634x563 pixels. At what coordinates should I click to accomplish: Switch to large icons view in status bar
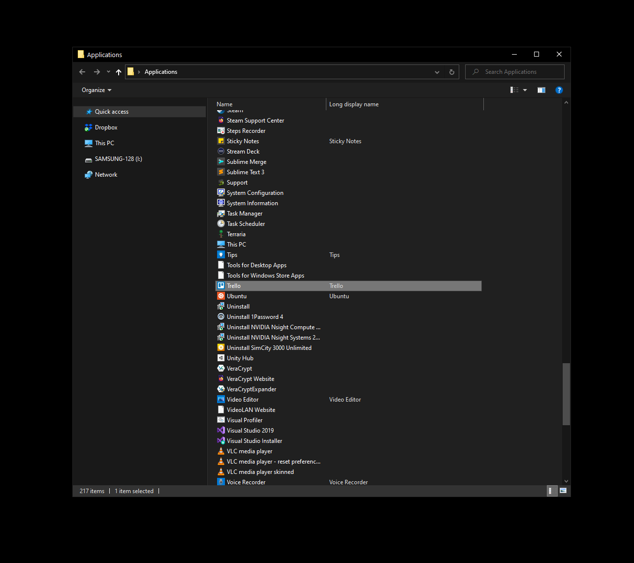pos(563,491)
